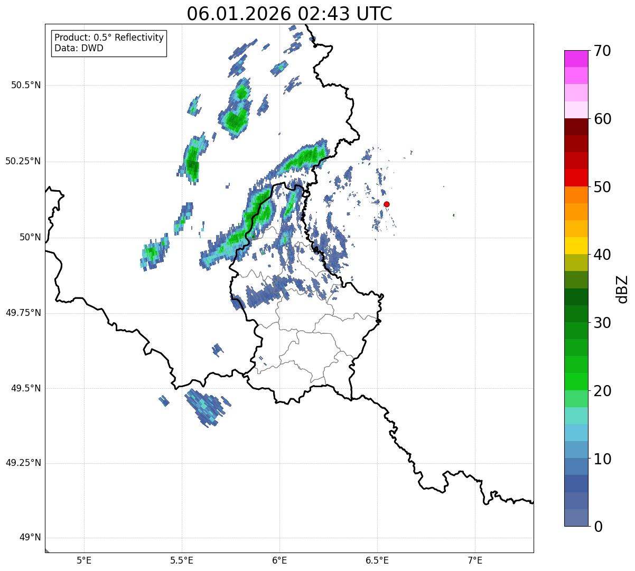
Task: Click the turquoise colorbar swatch below 20
Action: coord(576,416)
